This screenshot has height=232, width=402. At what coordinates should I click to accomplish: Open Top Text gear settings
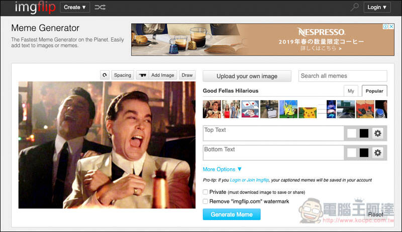coord(378,133)
